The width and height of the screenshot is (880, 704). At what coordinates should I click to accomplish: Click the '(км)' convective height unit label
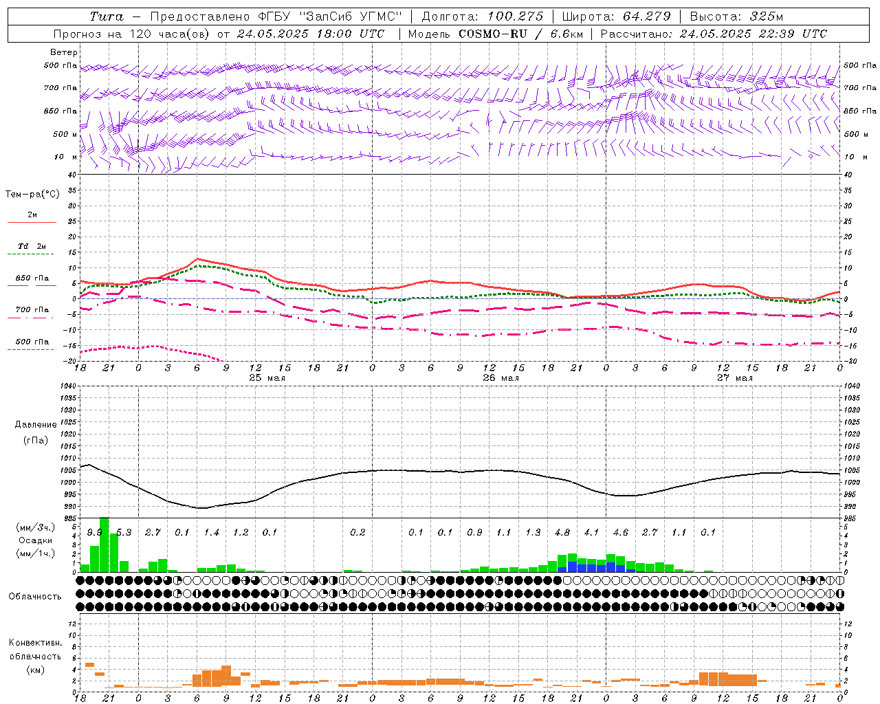click(36, 670)
